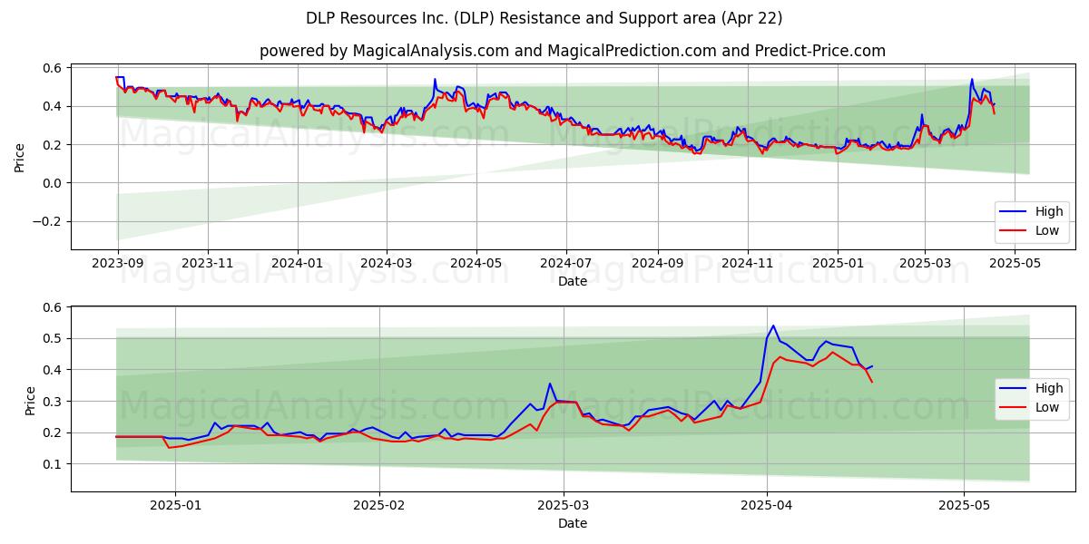
Task: Click the '2024-11' tick label on top chart
Action: tap(748, 264)
